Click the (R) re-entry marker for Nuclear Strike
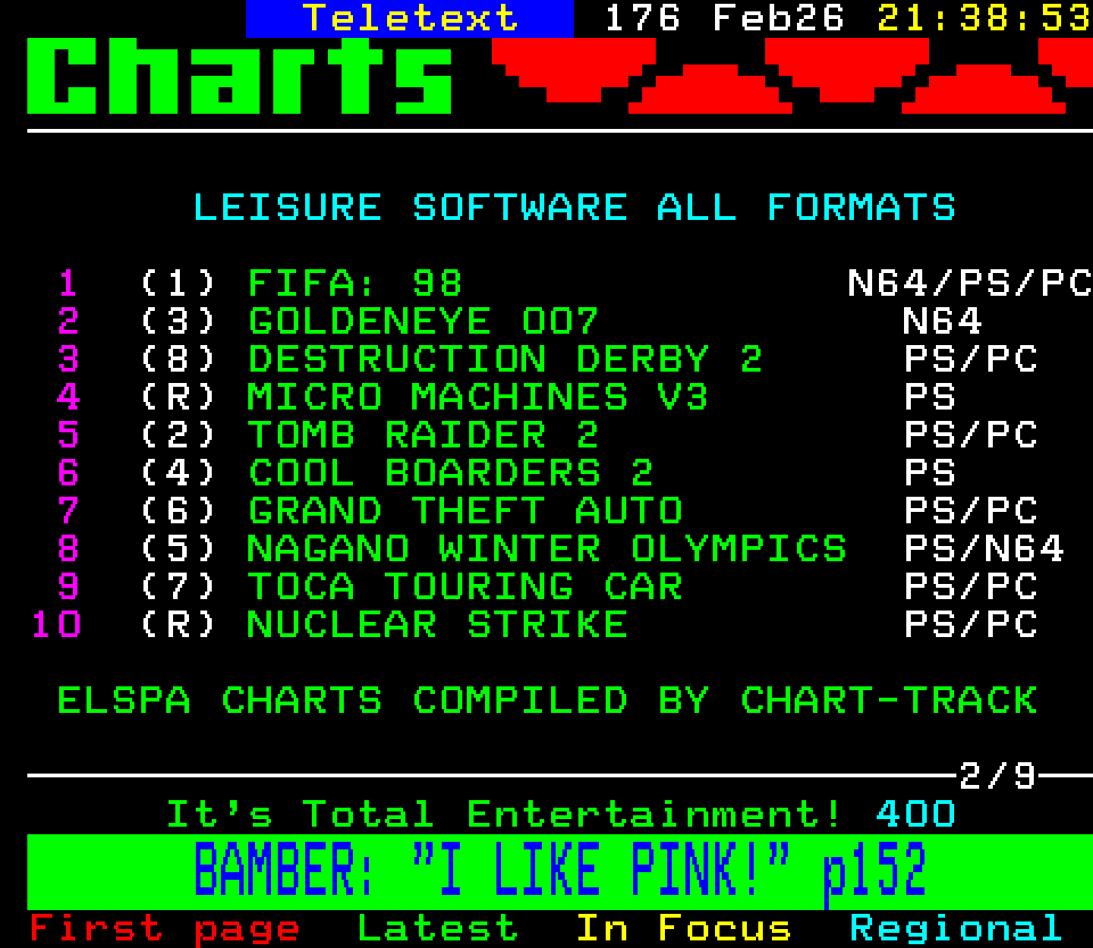1093x948 pixels. [x=178, y=624]
